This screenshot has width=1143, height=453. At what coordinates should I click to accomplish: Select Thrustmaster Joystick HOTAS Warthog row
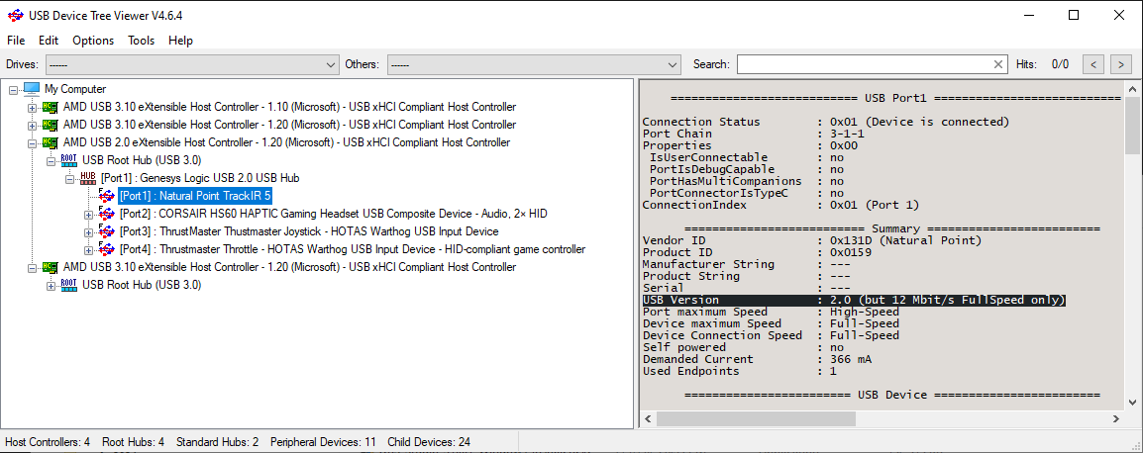309,231
